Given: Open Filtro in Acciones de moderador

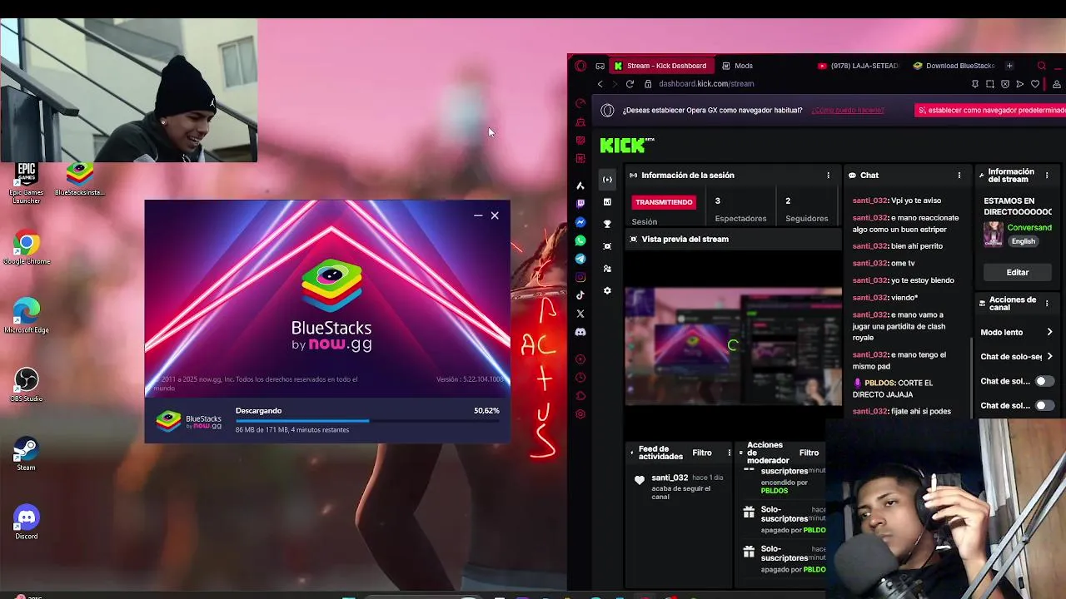Looking at the screenshot, I should (809, 453).
